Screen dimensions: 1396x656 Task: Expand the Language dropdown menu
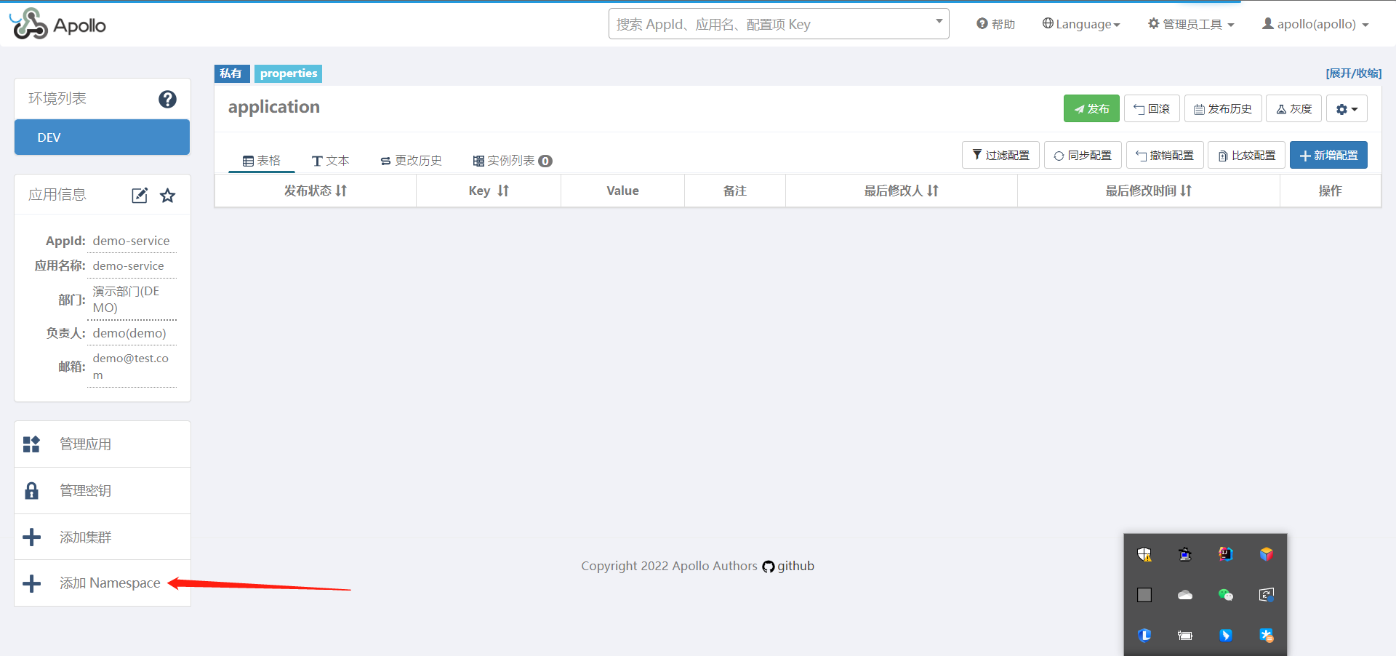(1081, 24)
